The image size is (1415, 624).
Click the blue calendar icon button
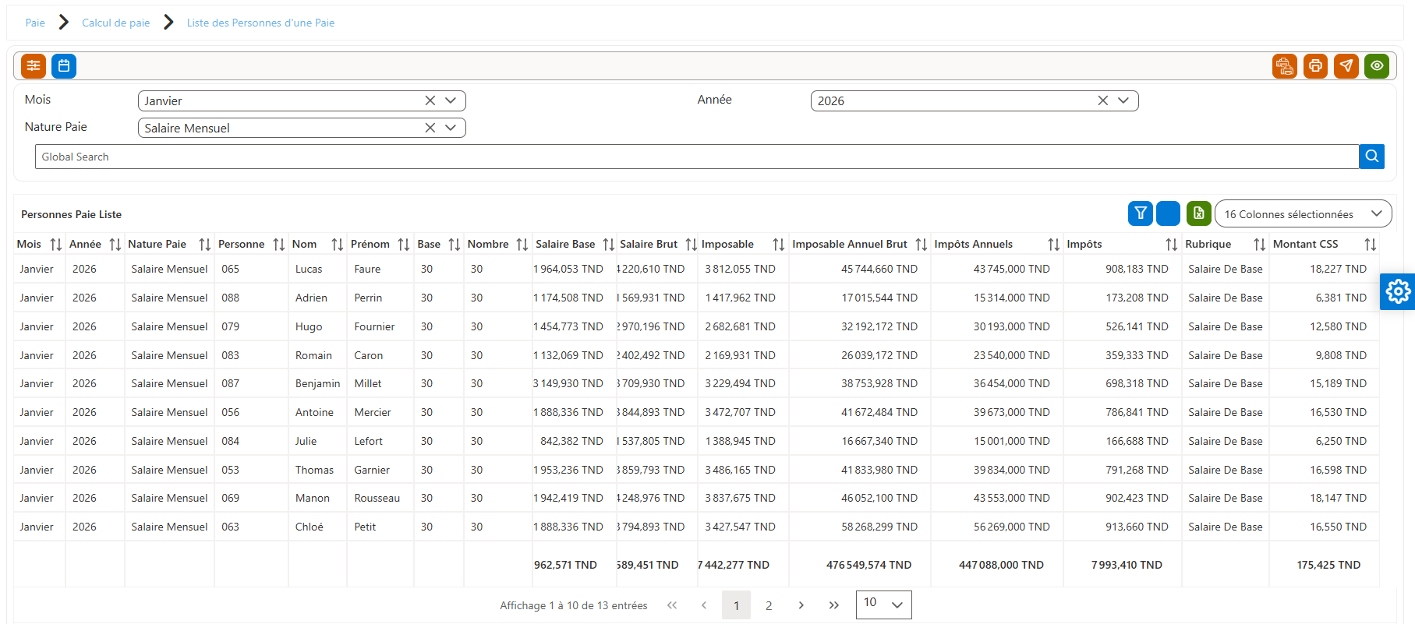64,66
